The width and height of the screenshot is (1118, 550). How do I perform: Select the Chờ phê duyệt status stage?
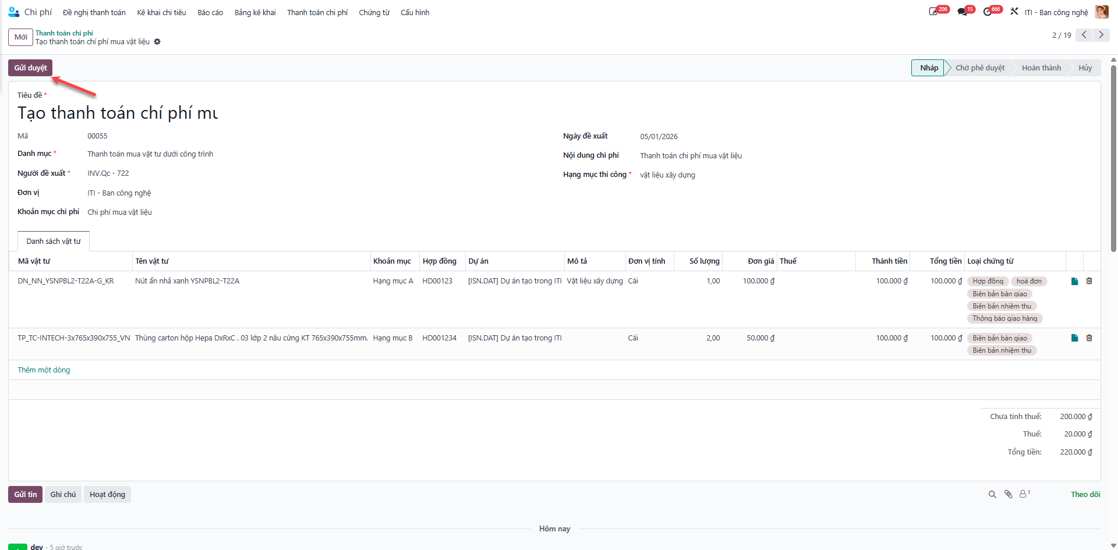(980, 68)
